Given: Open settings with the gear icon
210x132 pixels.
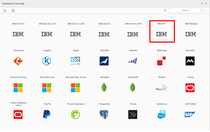Looking at the screenshot, I should click(13, 10).
